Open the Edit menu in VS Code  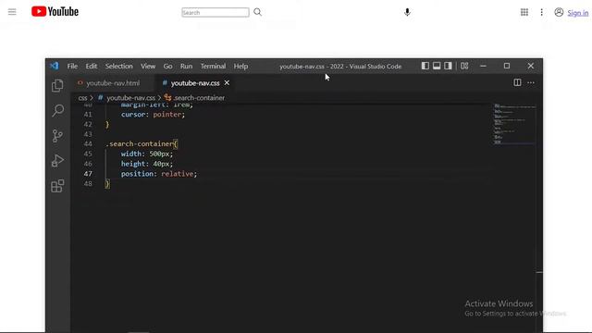91,66
